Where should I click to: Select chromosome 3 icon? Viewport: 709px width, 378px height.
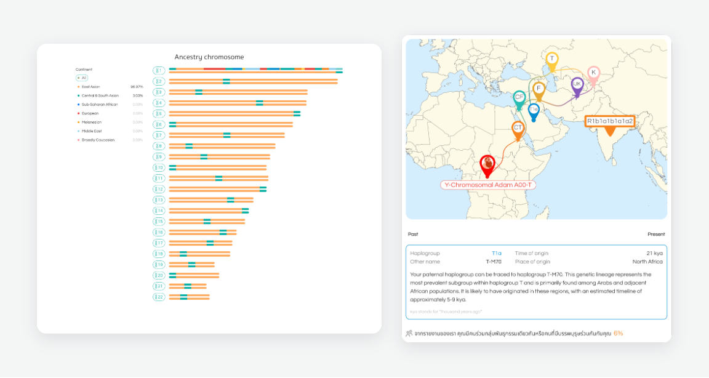click(159, 92)
